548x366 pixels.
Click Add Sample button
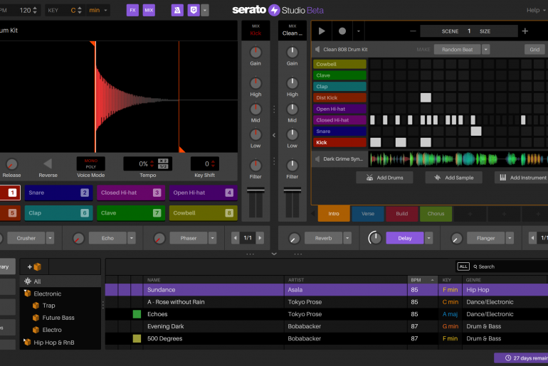[453, 178]
